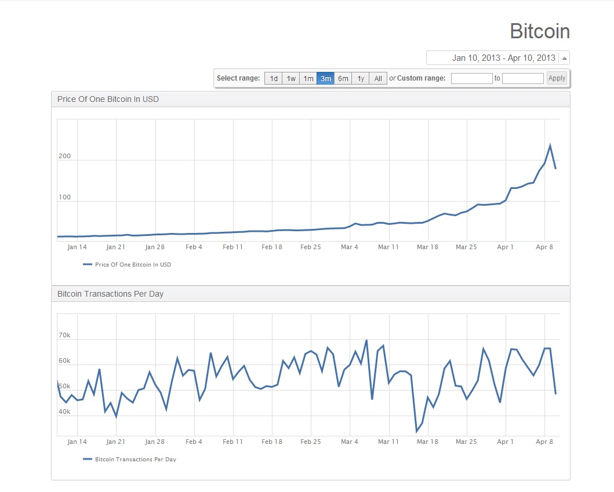Collapse the date range picker arrow
Viewport: 614px width, 492px height.
[x=564, y=57]
